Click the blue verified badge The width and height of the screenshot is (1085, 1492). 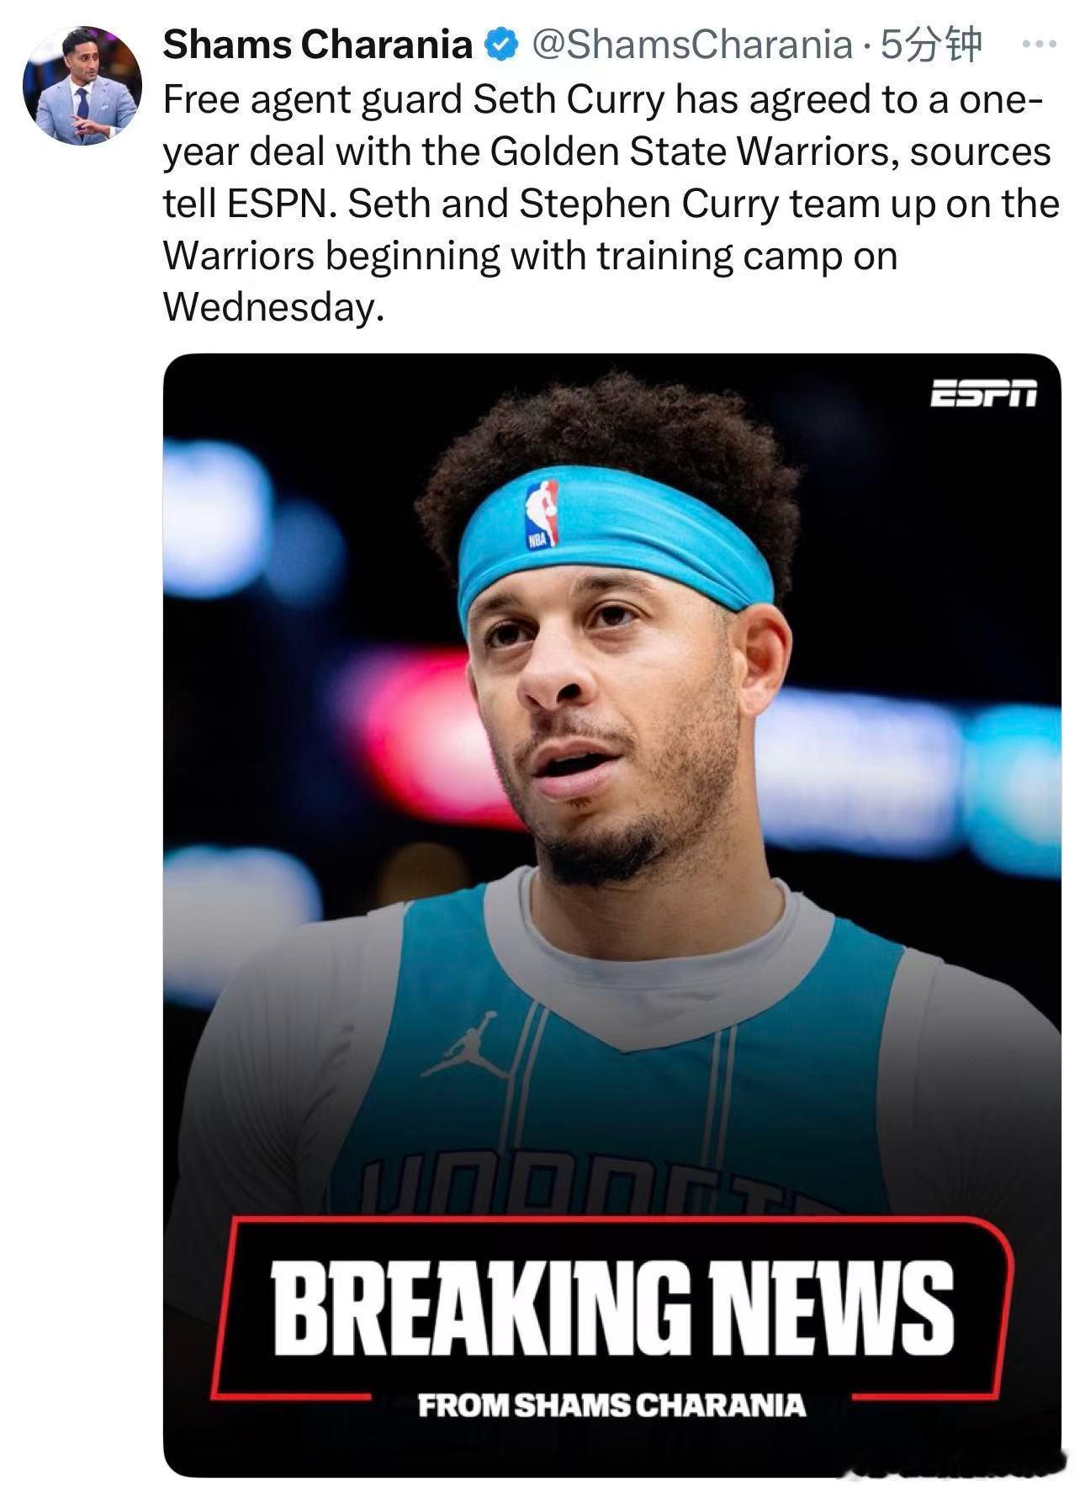pos(502,45)
